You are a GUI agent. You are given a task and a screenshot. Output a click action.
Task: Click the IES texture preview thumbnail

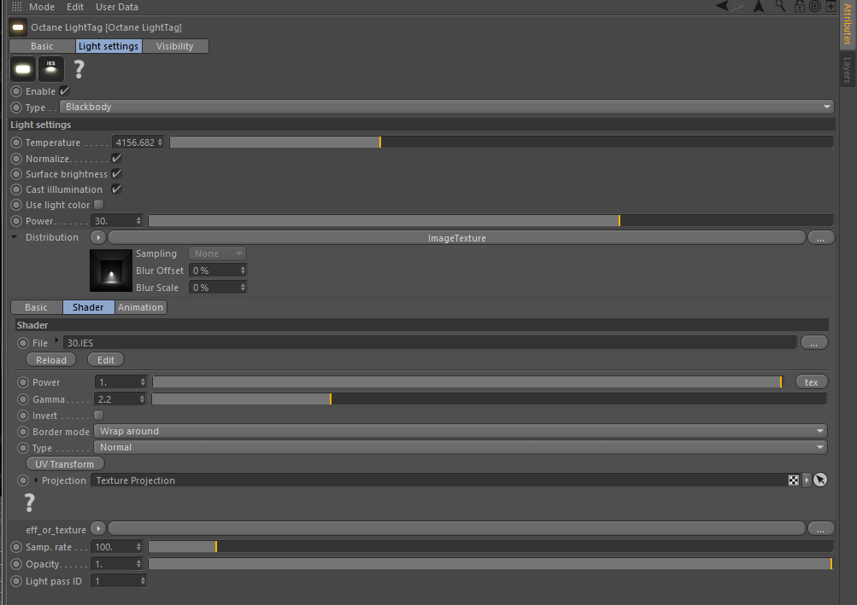[x=111, y=271]
